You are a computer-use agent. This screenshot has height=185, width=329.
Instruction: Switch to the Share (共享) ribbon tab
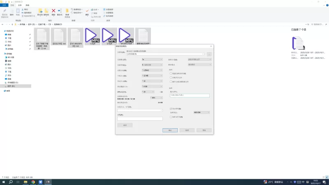[x=20, y=5]
